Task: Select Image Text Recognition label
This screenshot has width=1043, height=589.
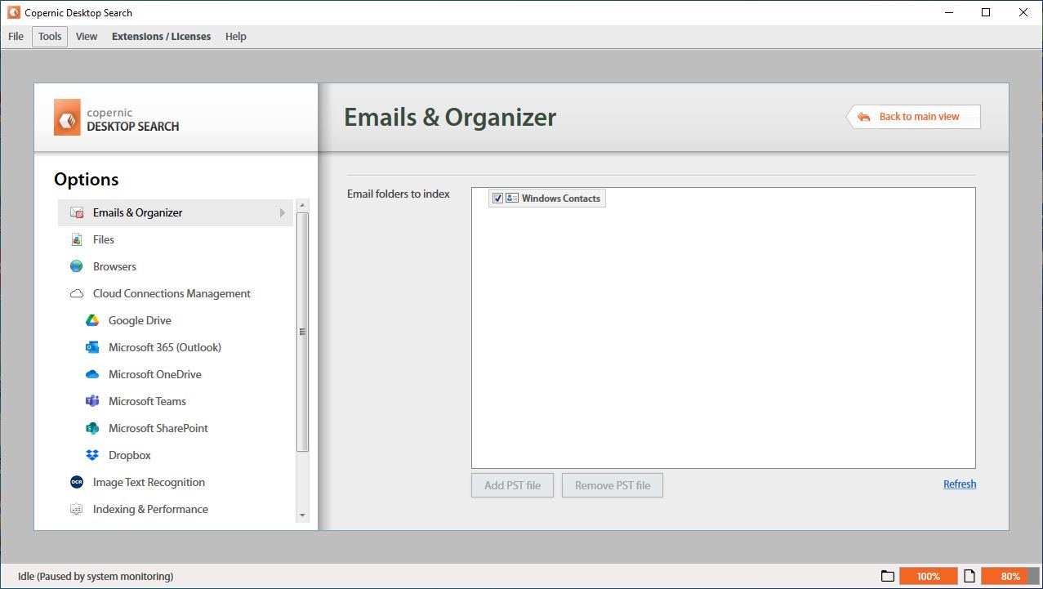Action: point(149,482)
